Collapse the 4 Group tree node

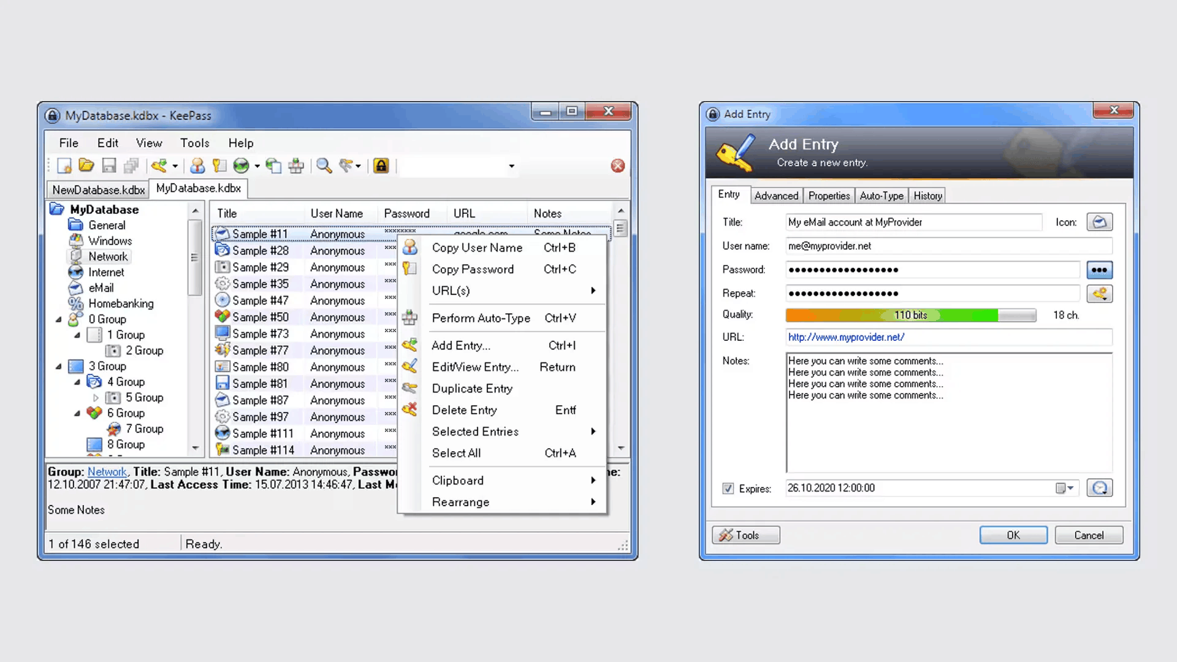(77, 382)
